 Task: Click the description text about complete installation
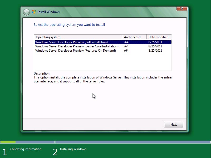click(102, 80)
